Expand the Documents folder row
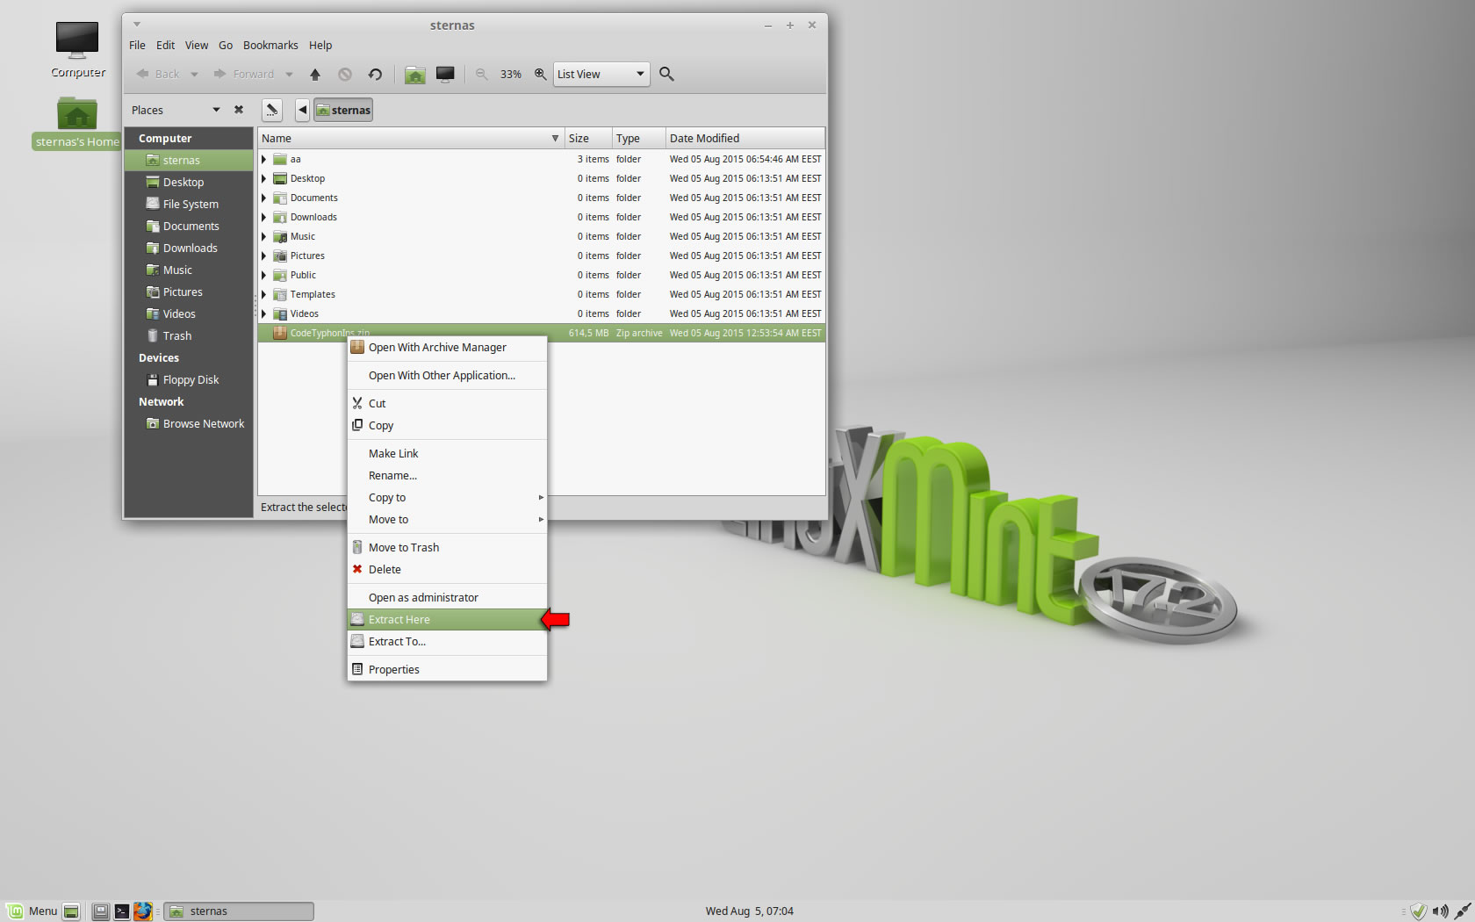The height and width of the screenshot is (922, 1475). 263,198
